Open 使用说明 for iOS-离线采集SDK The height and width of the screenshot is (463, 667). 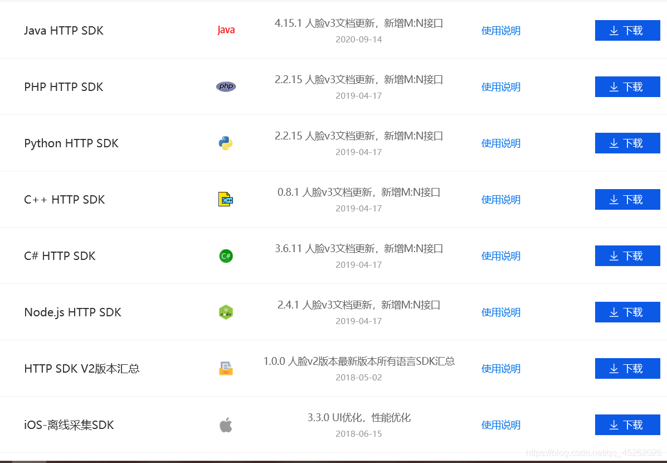click(501, 425)
